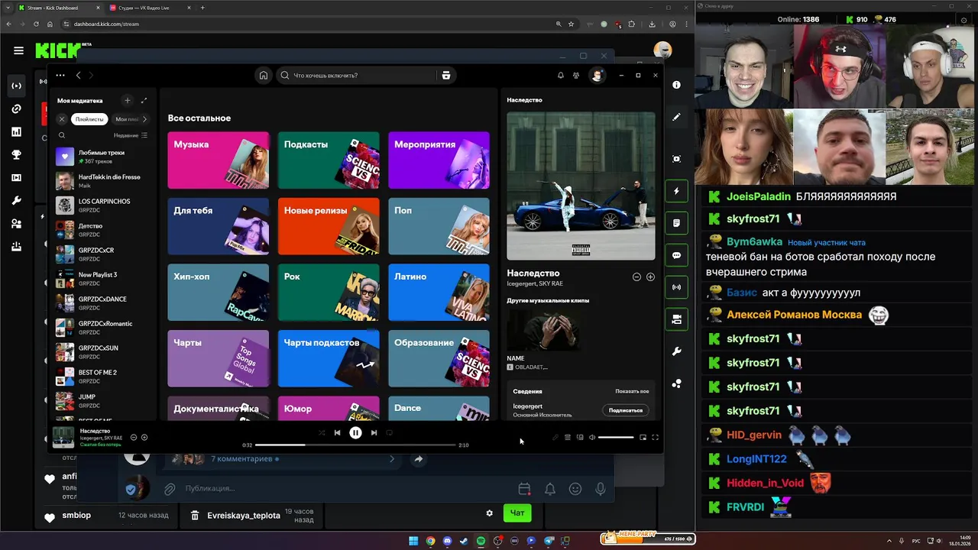
Task: Open Хип-хоп browse card
Action: 219,293
